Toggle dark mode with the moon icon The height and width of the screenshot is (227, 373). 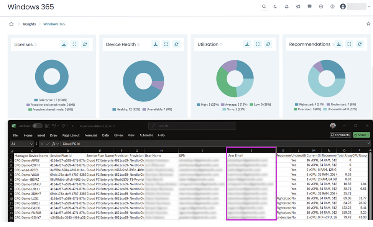[x=275, y=7]
